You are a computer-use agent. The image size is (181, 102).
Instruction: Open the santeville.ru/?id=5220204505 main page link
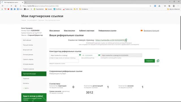click(110, 40)
